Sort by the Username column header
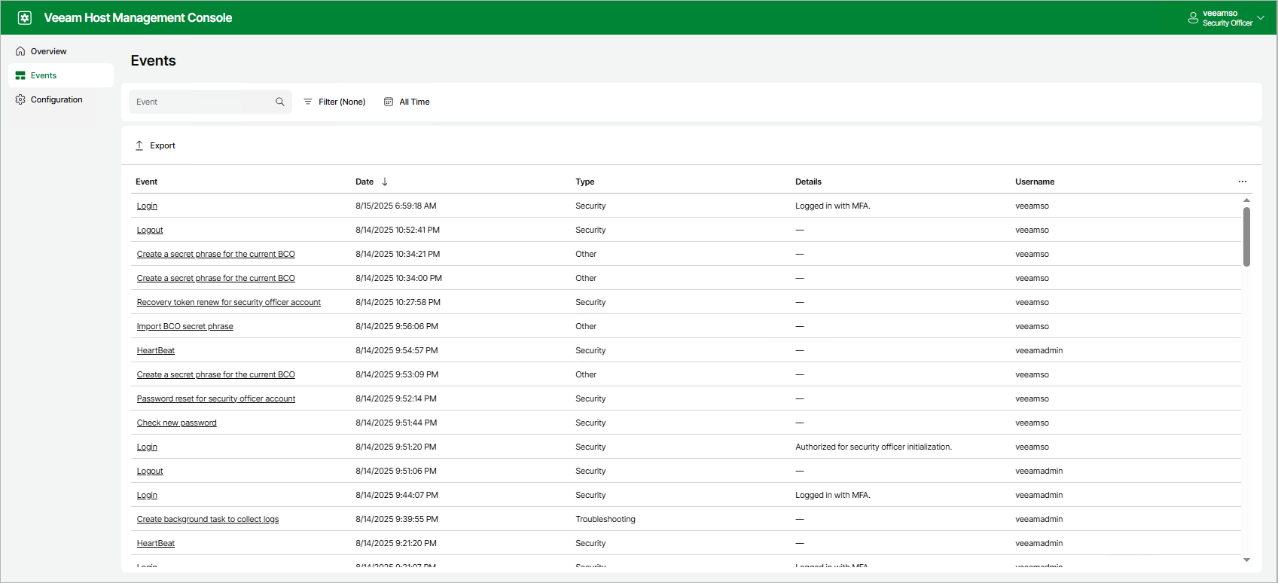 tap(1035, 182)
